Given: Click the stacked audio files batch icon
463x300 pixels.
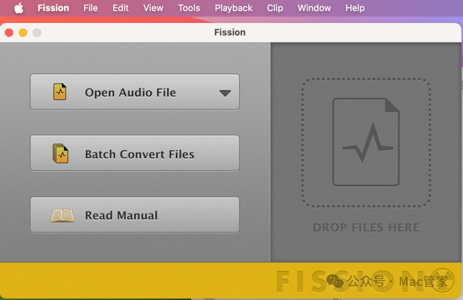Looking at the screenshot, I should [60, 153].
